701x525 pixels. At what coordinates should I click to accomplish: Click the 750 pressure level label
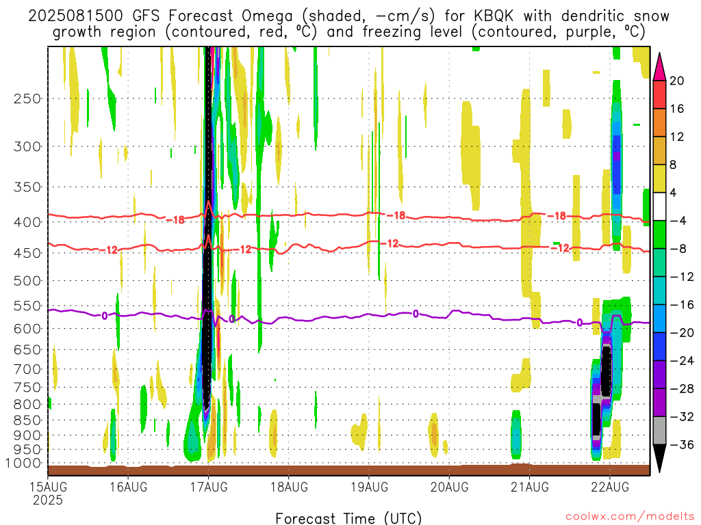27,388
